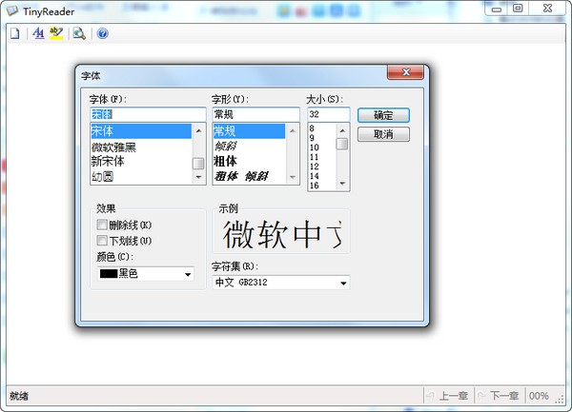This screenshot has height=412, width=572.
Task: Click the size list scrollbar thumb
Action: pos(342,144)
